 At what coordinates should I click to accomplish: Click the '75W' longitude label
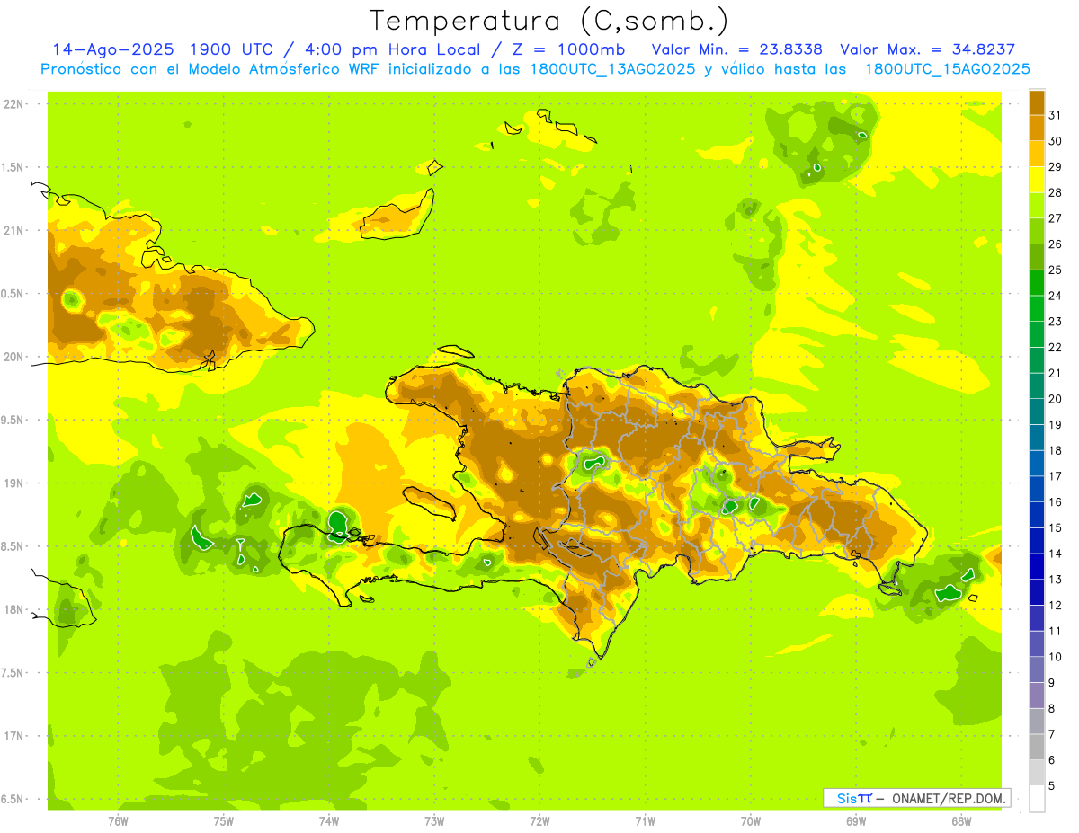point(223,820)
